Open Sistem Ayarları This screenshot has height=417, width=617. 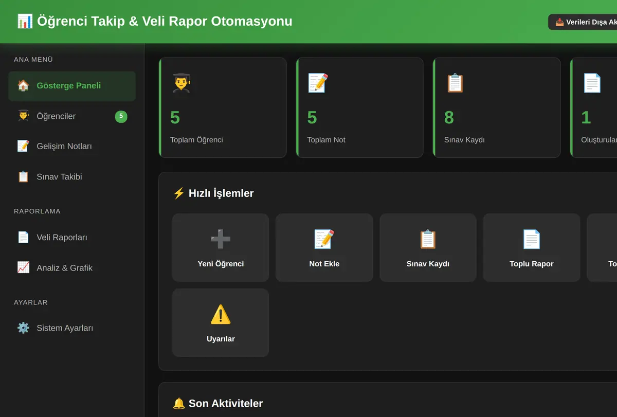72,328
